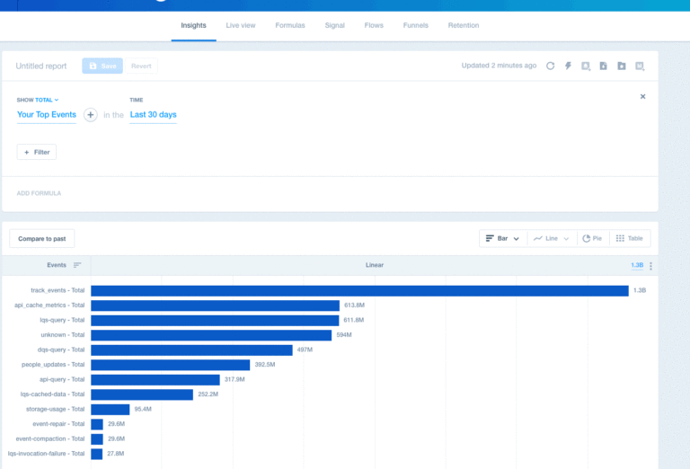
Task: Go to the Formulas tab
Action: pyautogui.click(x=290, y=25)
